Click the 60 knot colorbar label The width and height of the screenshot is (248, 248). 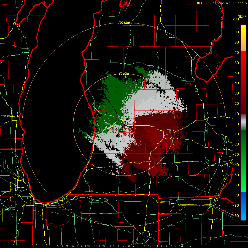pos(237,63)
